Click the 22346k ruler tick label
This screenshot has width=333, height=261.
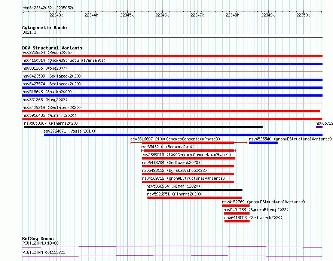pyautogui.click(x=162, y=15)
